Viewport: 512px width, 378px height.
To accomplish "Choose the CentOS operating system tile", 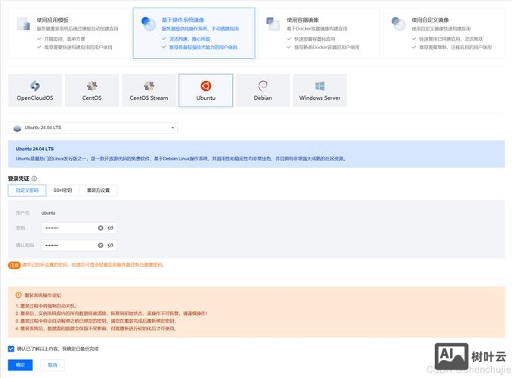I will 92,91.
